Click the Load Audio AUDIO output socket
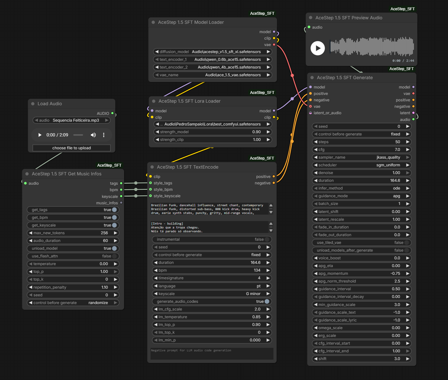 112,113
